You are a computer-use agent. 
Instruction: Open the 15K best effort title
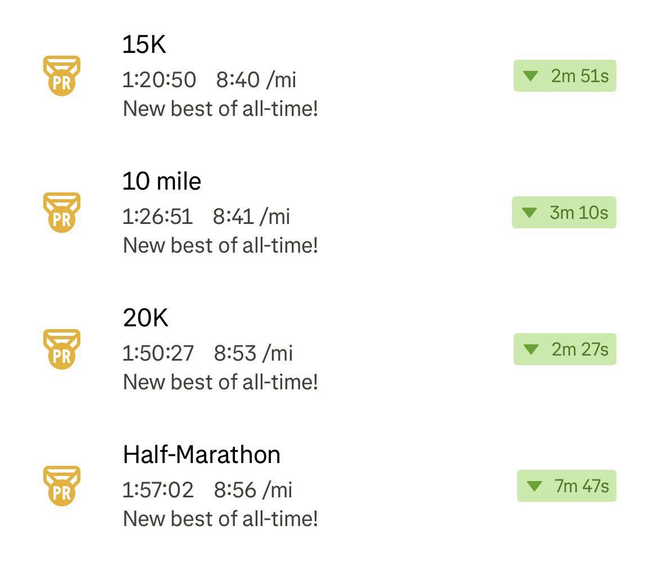[x=144, y=44]
